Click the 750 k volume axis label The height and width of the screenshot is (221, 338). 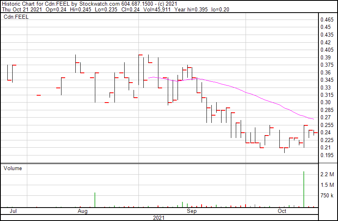point(327,196)
